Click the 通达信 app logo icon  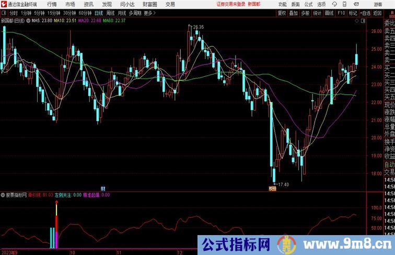4,4
